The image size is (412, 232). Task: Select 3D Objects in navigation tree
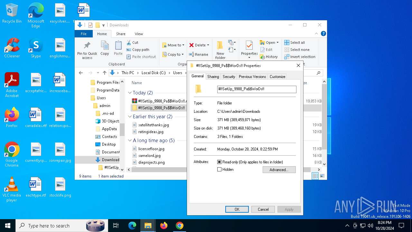(x=108, y=121)
